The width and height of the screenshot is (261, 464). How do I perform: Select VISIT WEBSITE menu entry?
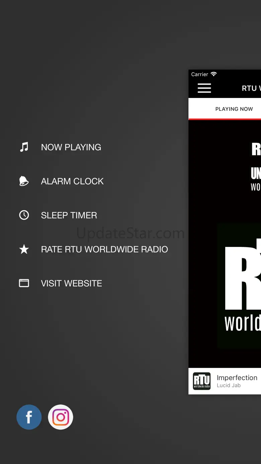point(71,283)
